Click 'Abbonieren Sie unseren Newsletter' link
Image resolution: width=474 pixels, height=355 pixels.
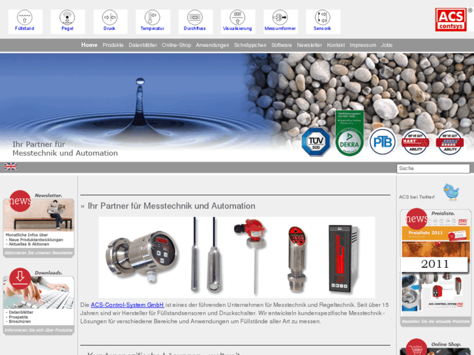click(x=38, y=253)
